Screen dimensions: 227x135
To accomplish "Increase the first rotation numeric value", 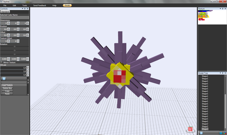I will 9,58.
